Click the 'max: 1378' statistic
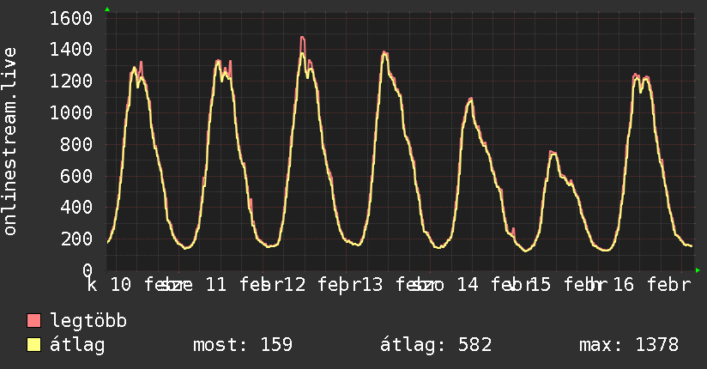707x369 pixels. point(629,345)
